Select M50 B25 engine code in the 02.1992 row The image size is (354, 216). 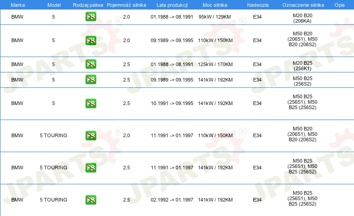302,198
